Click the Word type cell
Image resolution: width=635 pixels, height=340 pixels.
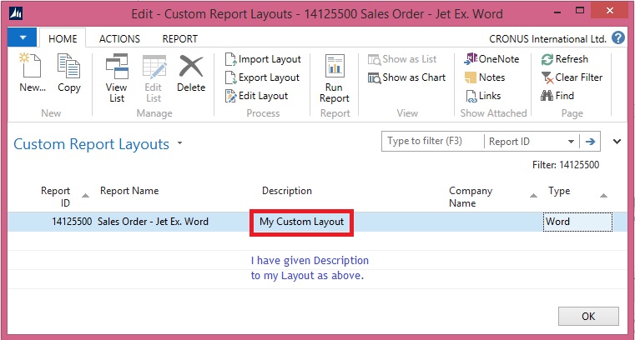(577, 222)
